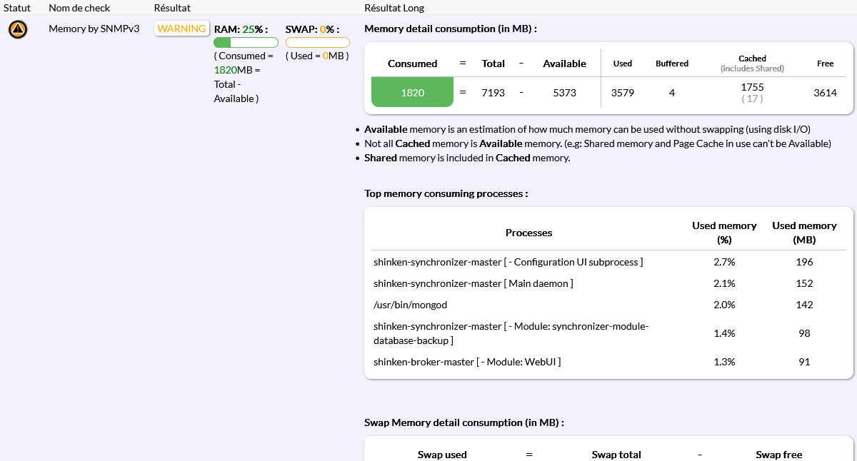857x461 pixels.
Task: Click the WARNING result badge
Action: pos(182,29)
